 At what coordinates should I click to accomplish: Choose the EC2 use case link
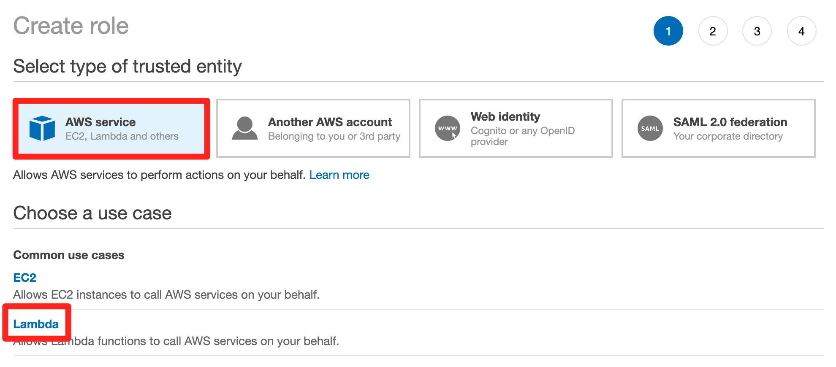(25, 278)
